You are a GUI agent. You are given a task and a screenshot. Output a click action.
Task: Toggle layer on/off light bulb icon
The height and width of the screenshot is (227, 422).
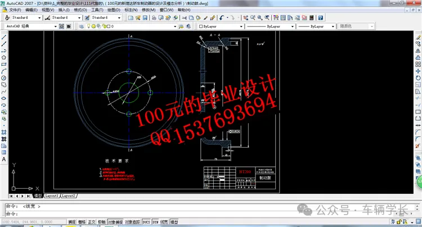(88, 26)
